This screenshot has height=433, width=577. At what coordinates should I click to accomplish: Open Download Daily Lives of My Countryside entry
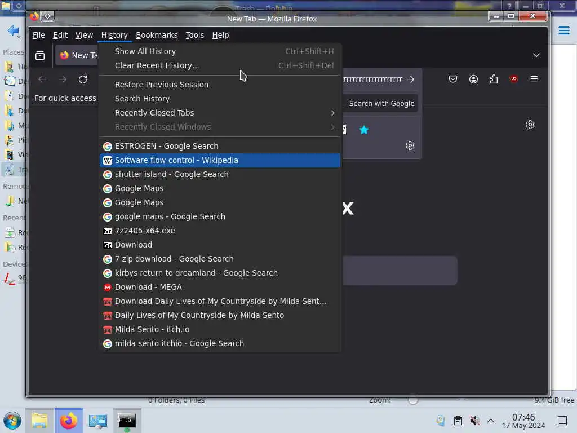coord(220,301)
